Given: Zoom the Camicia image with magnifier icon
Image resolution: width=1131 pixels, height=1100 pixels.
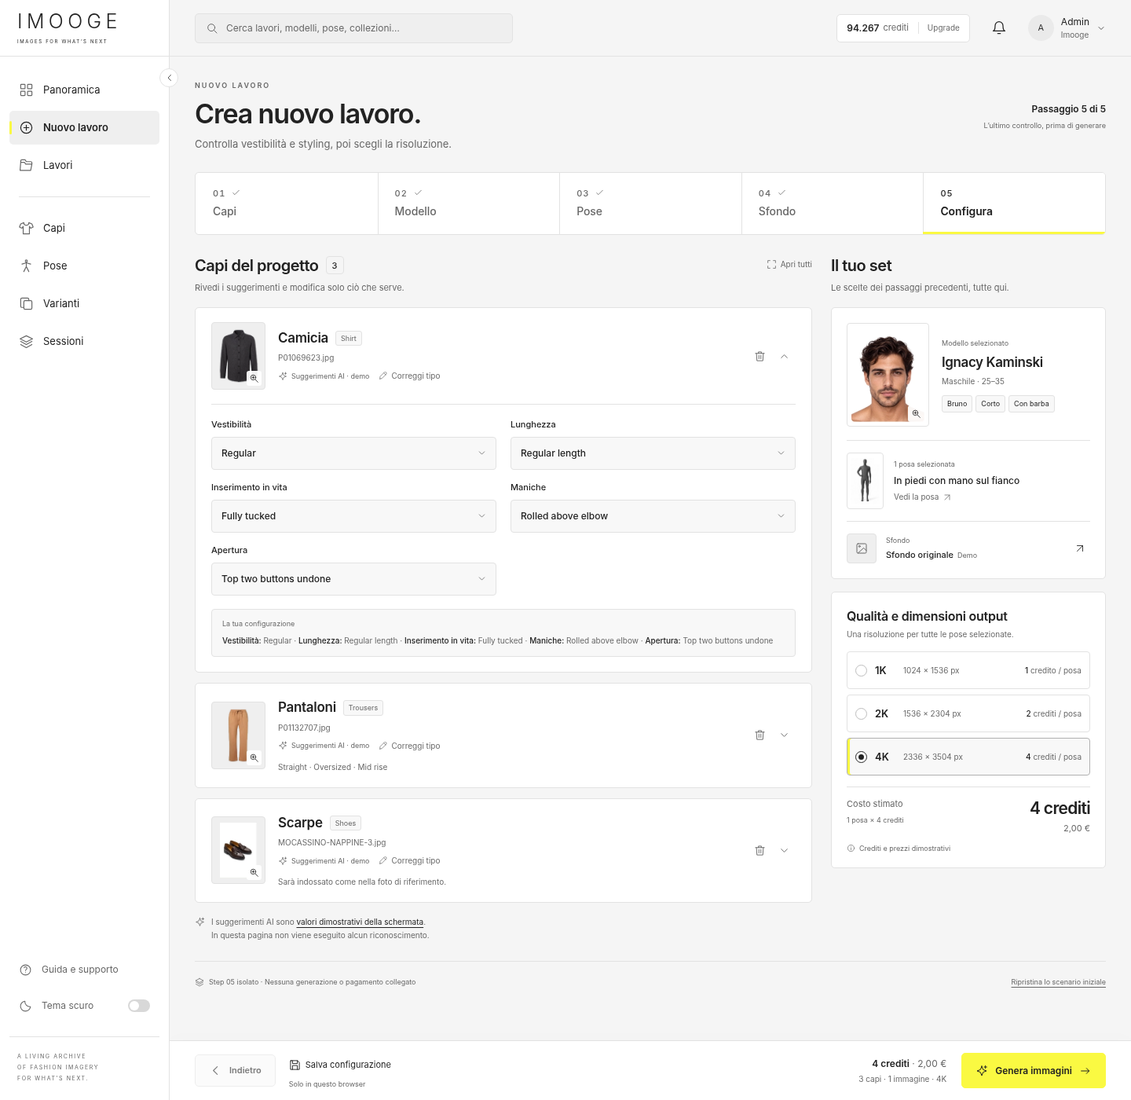Looking at the screenshot, I should pyautogui.click(x=254, y=378).
